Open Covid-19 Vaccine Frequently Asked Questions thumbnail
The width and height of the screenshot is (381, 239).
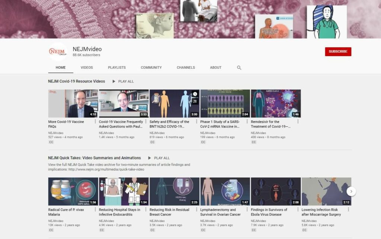click(x=124, y=104)
